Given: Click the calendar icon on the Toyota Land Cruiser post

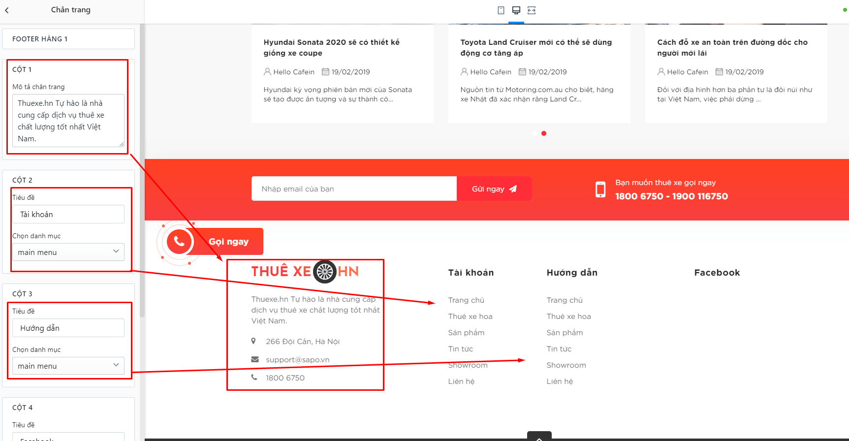Looking at the screenshot, I should pos(523,72).
